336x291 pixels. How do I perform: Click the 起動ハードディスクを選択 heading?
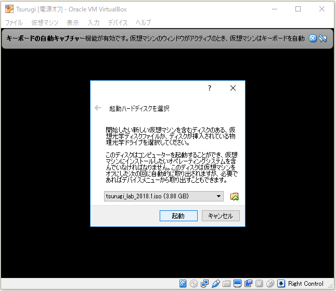tap(139, 108)
